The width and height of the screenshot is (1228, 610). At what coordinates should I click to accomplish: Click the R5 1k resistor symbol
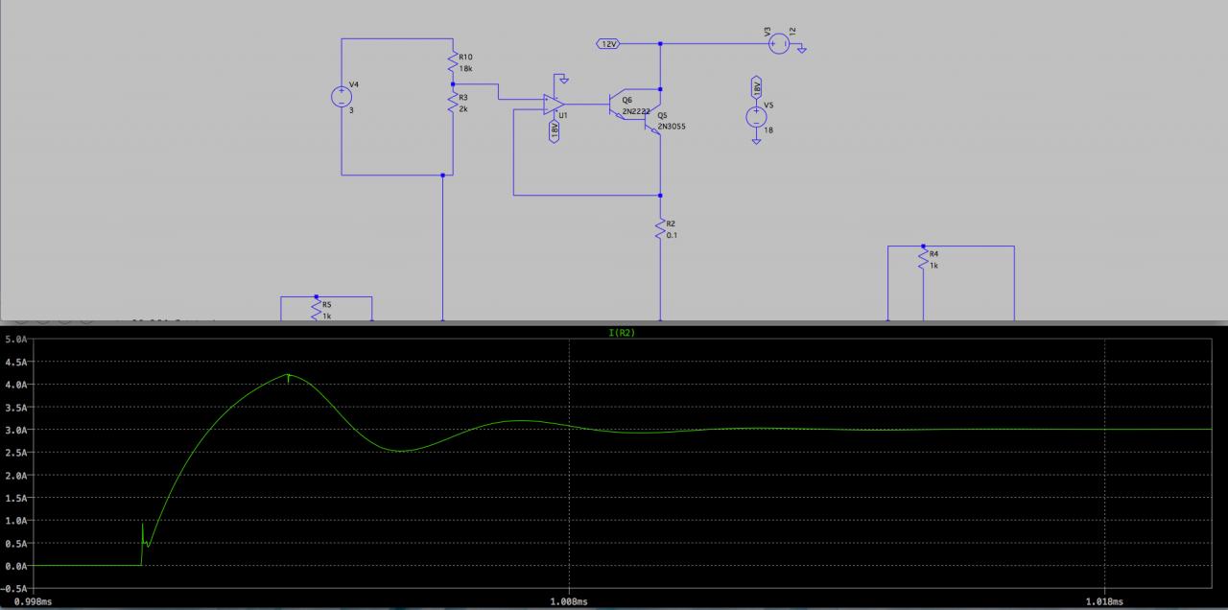pos(317,310)
